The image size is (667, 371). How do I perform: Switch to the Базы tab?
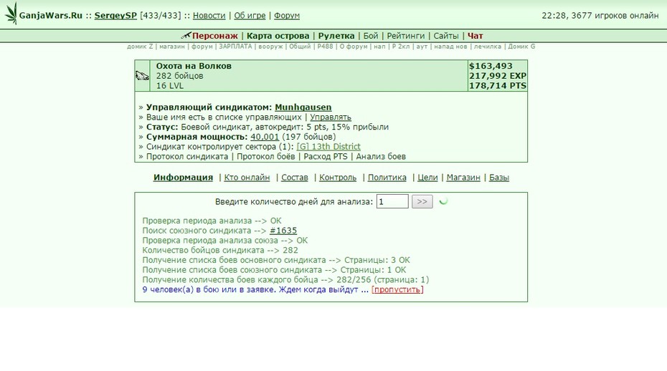click(499, 177)
